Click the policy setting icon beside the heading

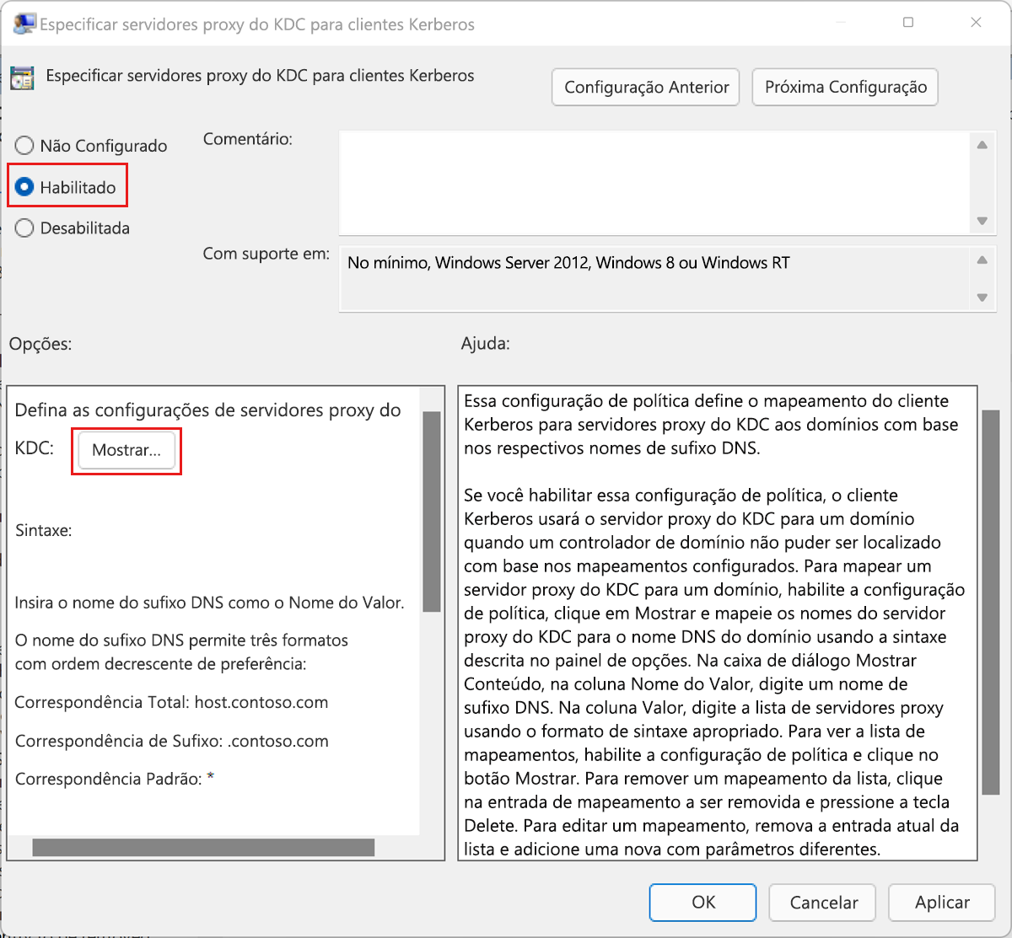pos(22,78)
